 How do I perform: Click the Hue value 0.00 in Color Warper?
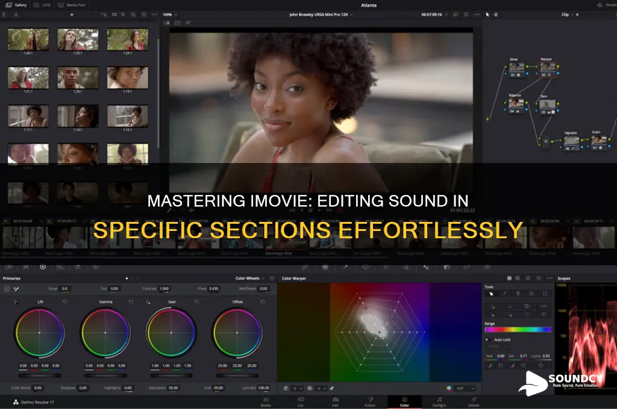[501, 356]
